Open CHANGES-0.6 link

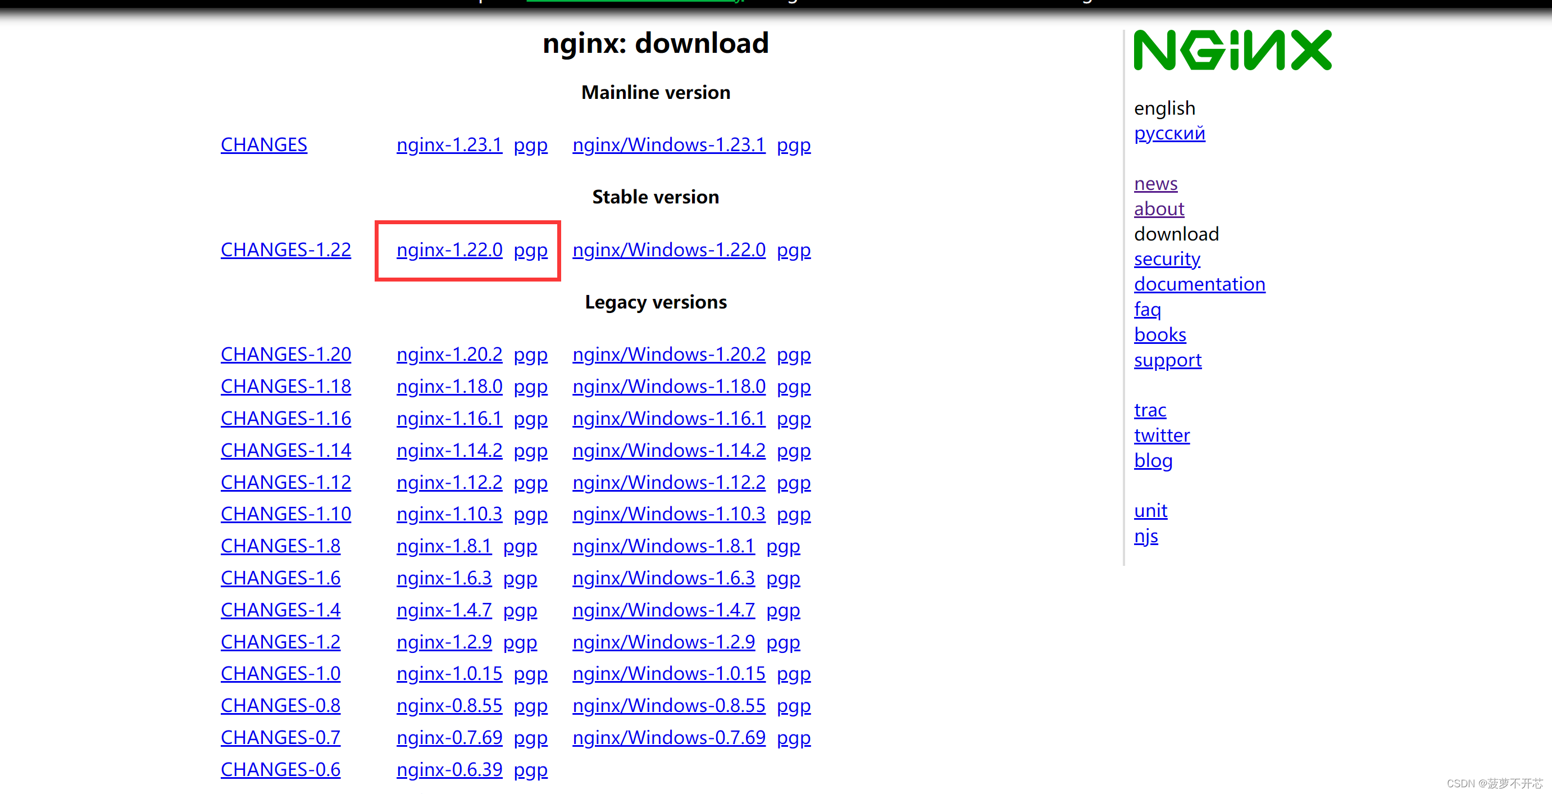280,769
